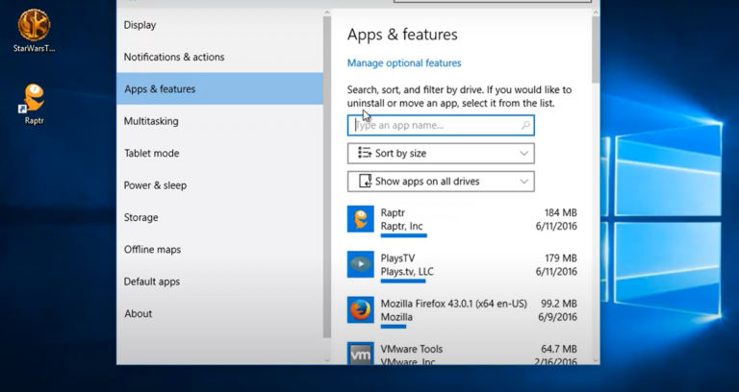Open the Manage optional features link
Viewport: 739px width, 392px height.
[x=404, y=63]
